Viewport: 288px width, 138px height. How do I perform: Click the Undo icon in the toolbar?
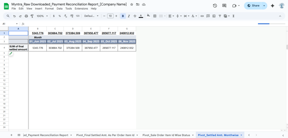pos(14,16)
